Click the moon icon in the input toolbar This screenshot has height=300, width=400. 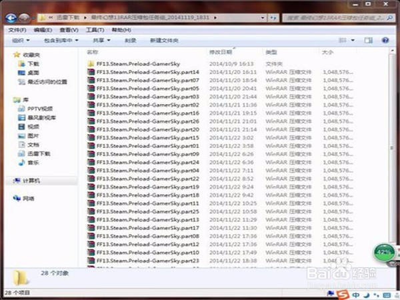(x=366, y=295)
